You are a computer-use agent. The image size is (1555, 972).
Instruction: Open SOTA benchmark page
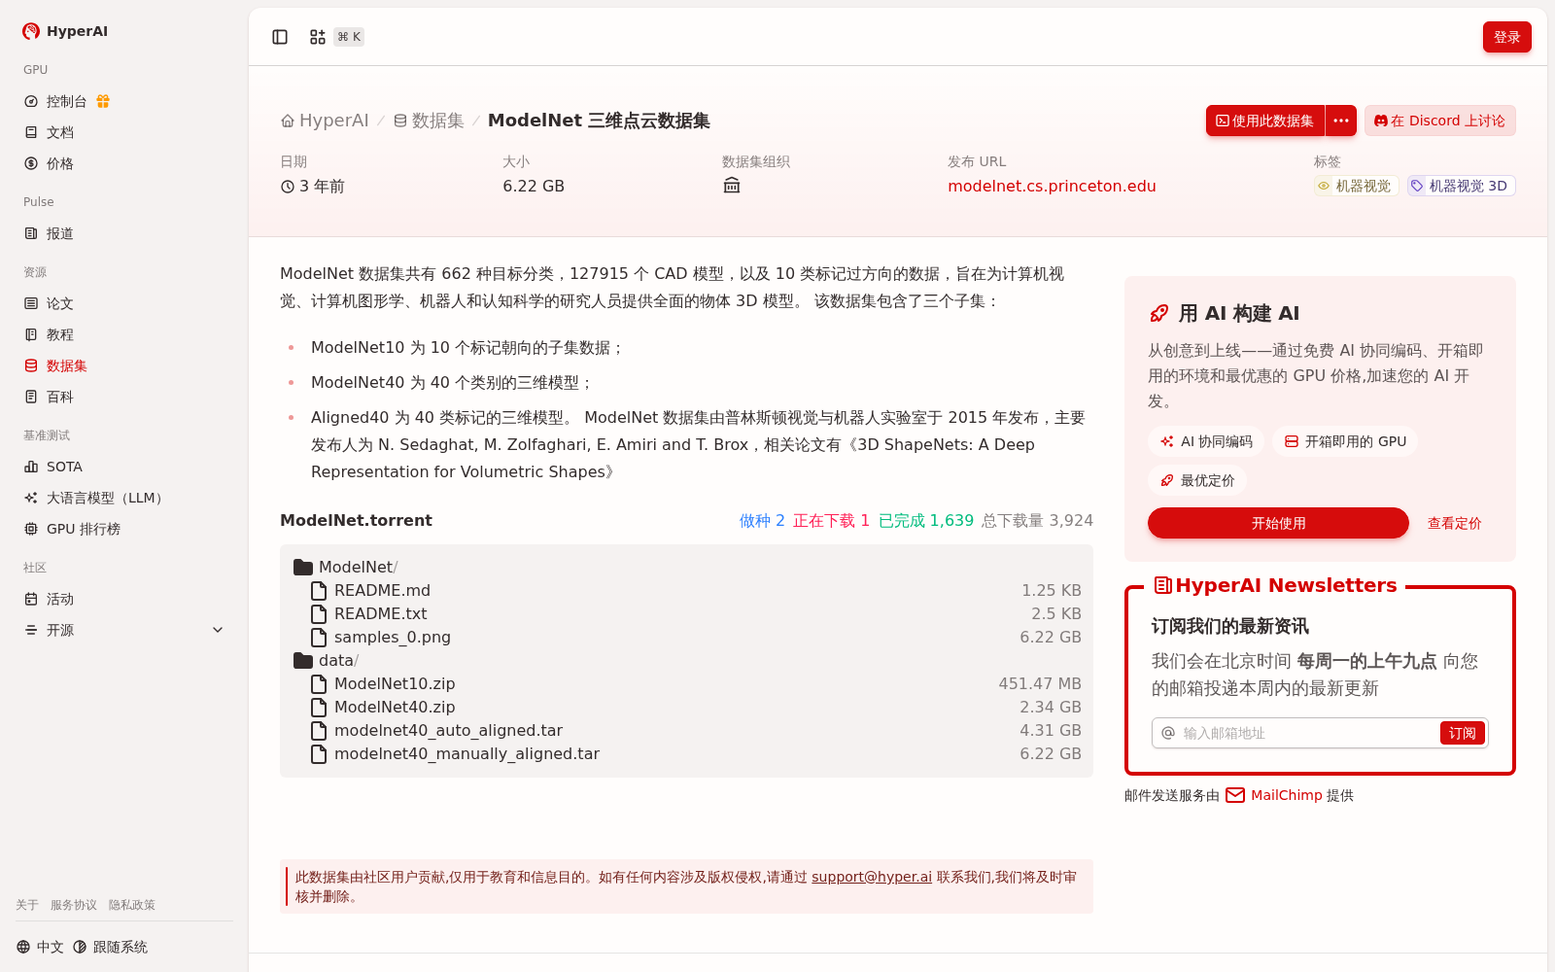coord(64,467)
